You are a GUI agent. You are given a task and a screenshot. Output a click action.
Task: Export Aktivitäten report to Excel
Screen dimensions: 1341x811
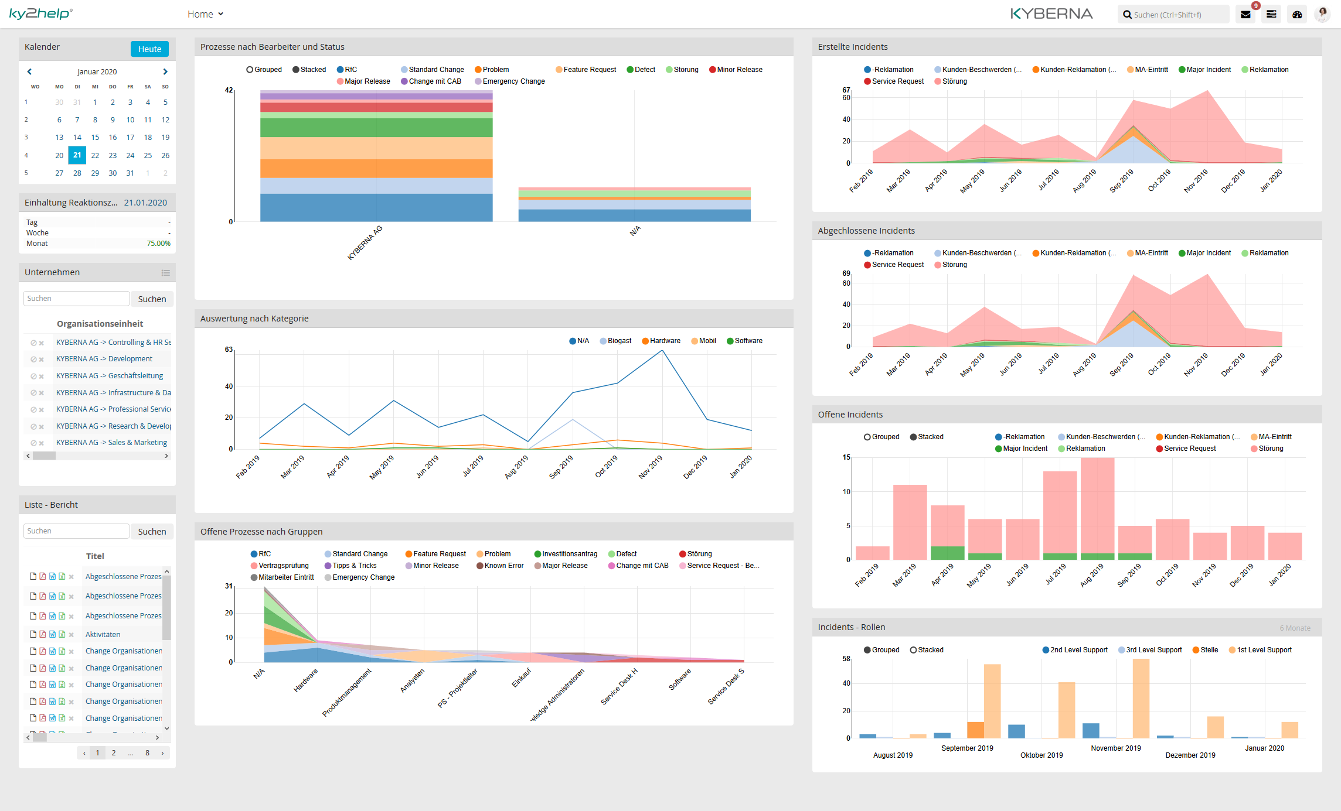click(x=62, y=634)
